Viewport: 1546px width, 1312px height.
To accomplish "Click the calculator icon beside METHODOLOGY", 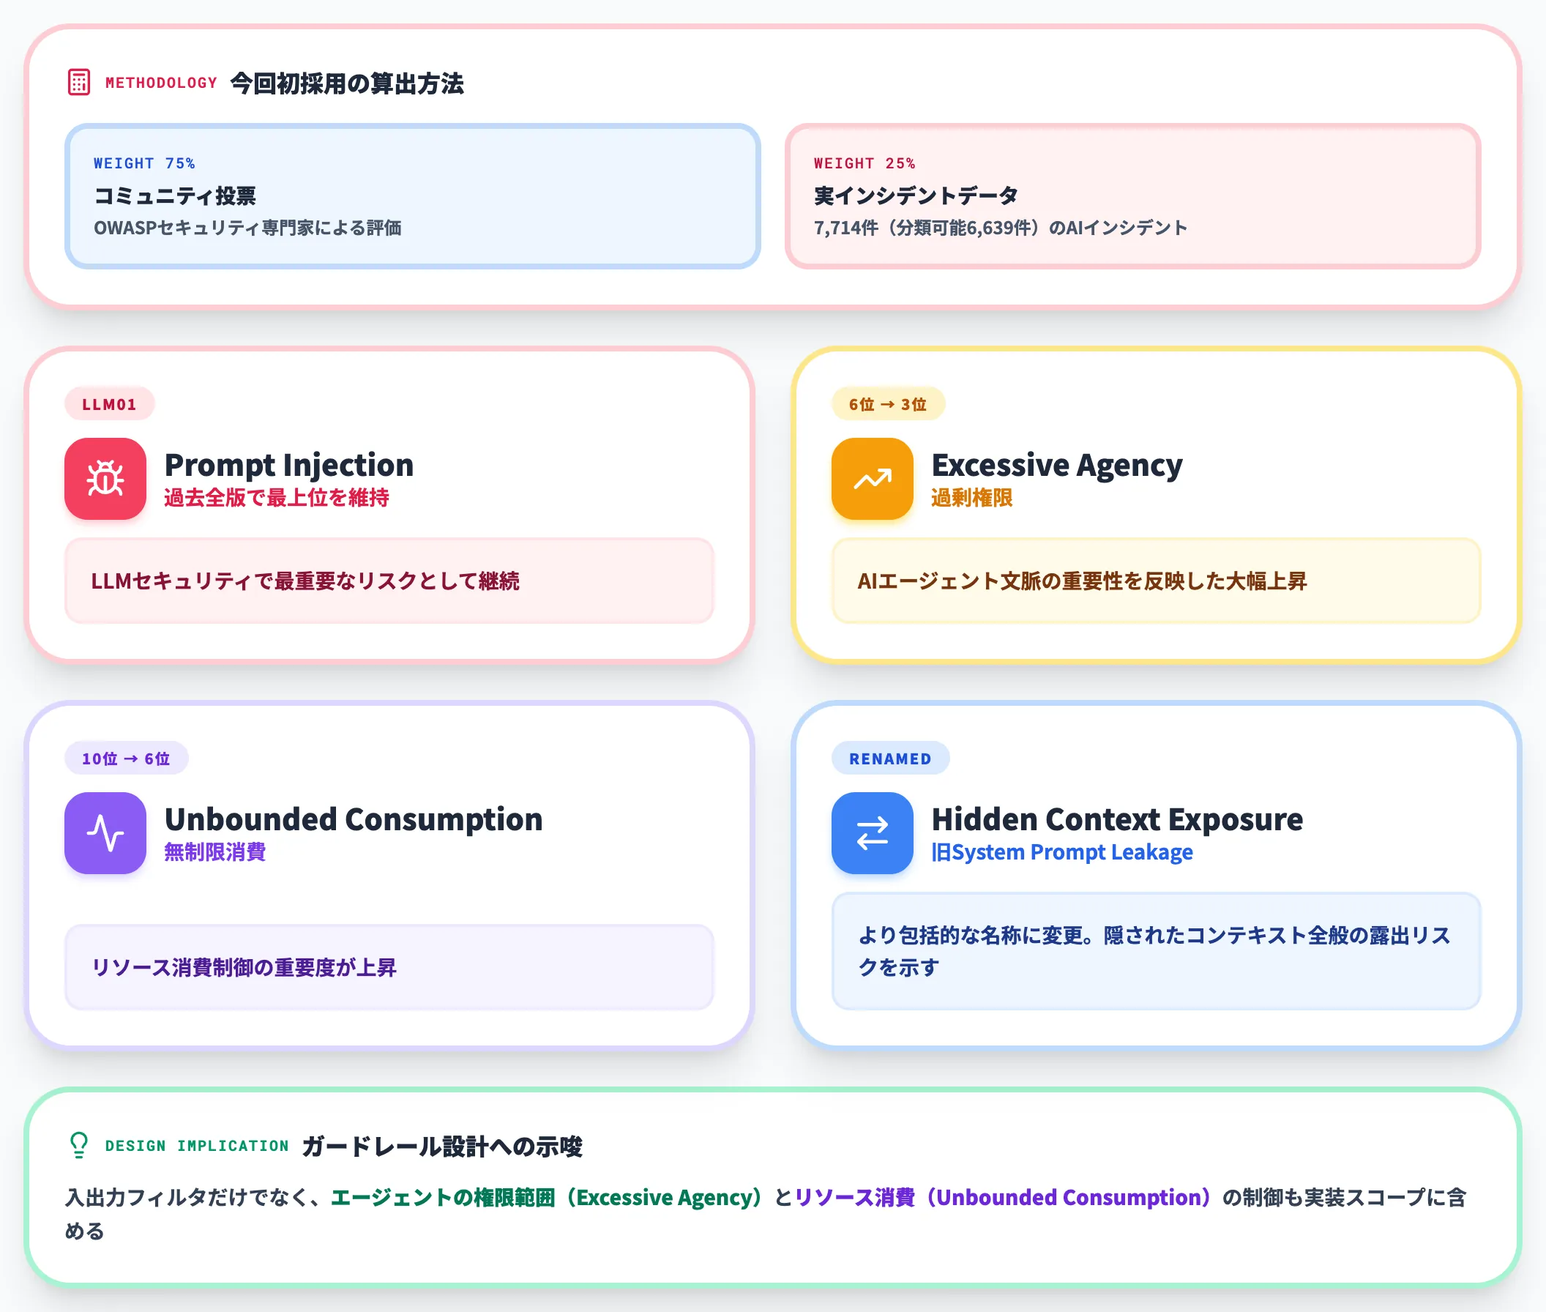I will [79, 83].
